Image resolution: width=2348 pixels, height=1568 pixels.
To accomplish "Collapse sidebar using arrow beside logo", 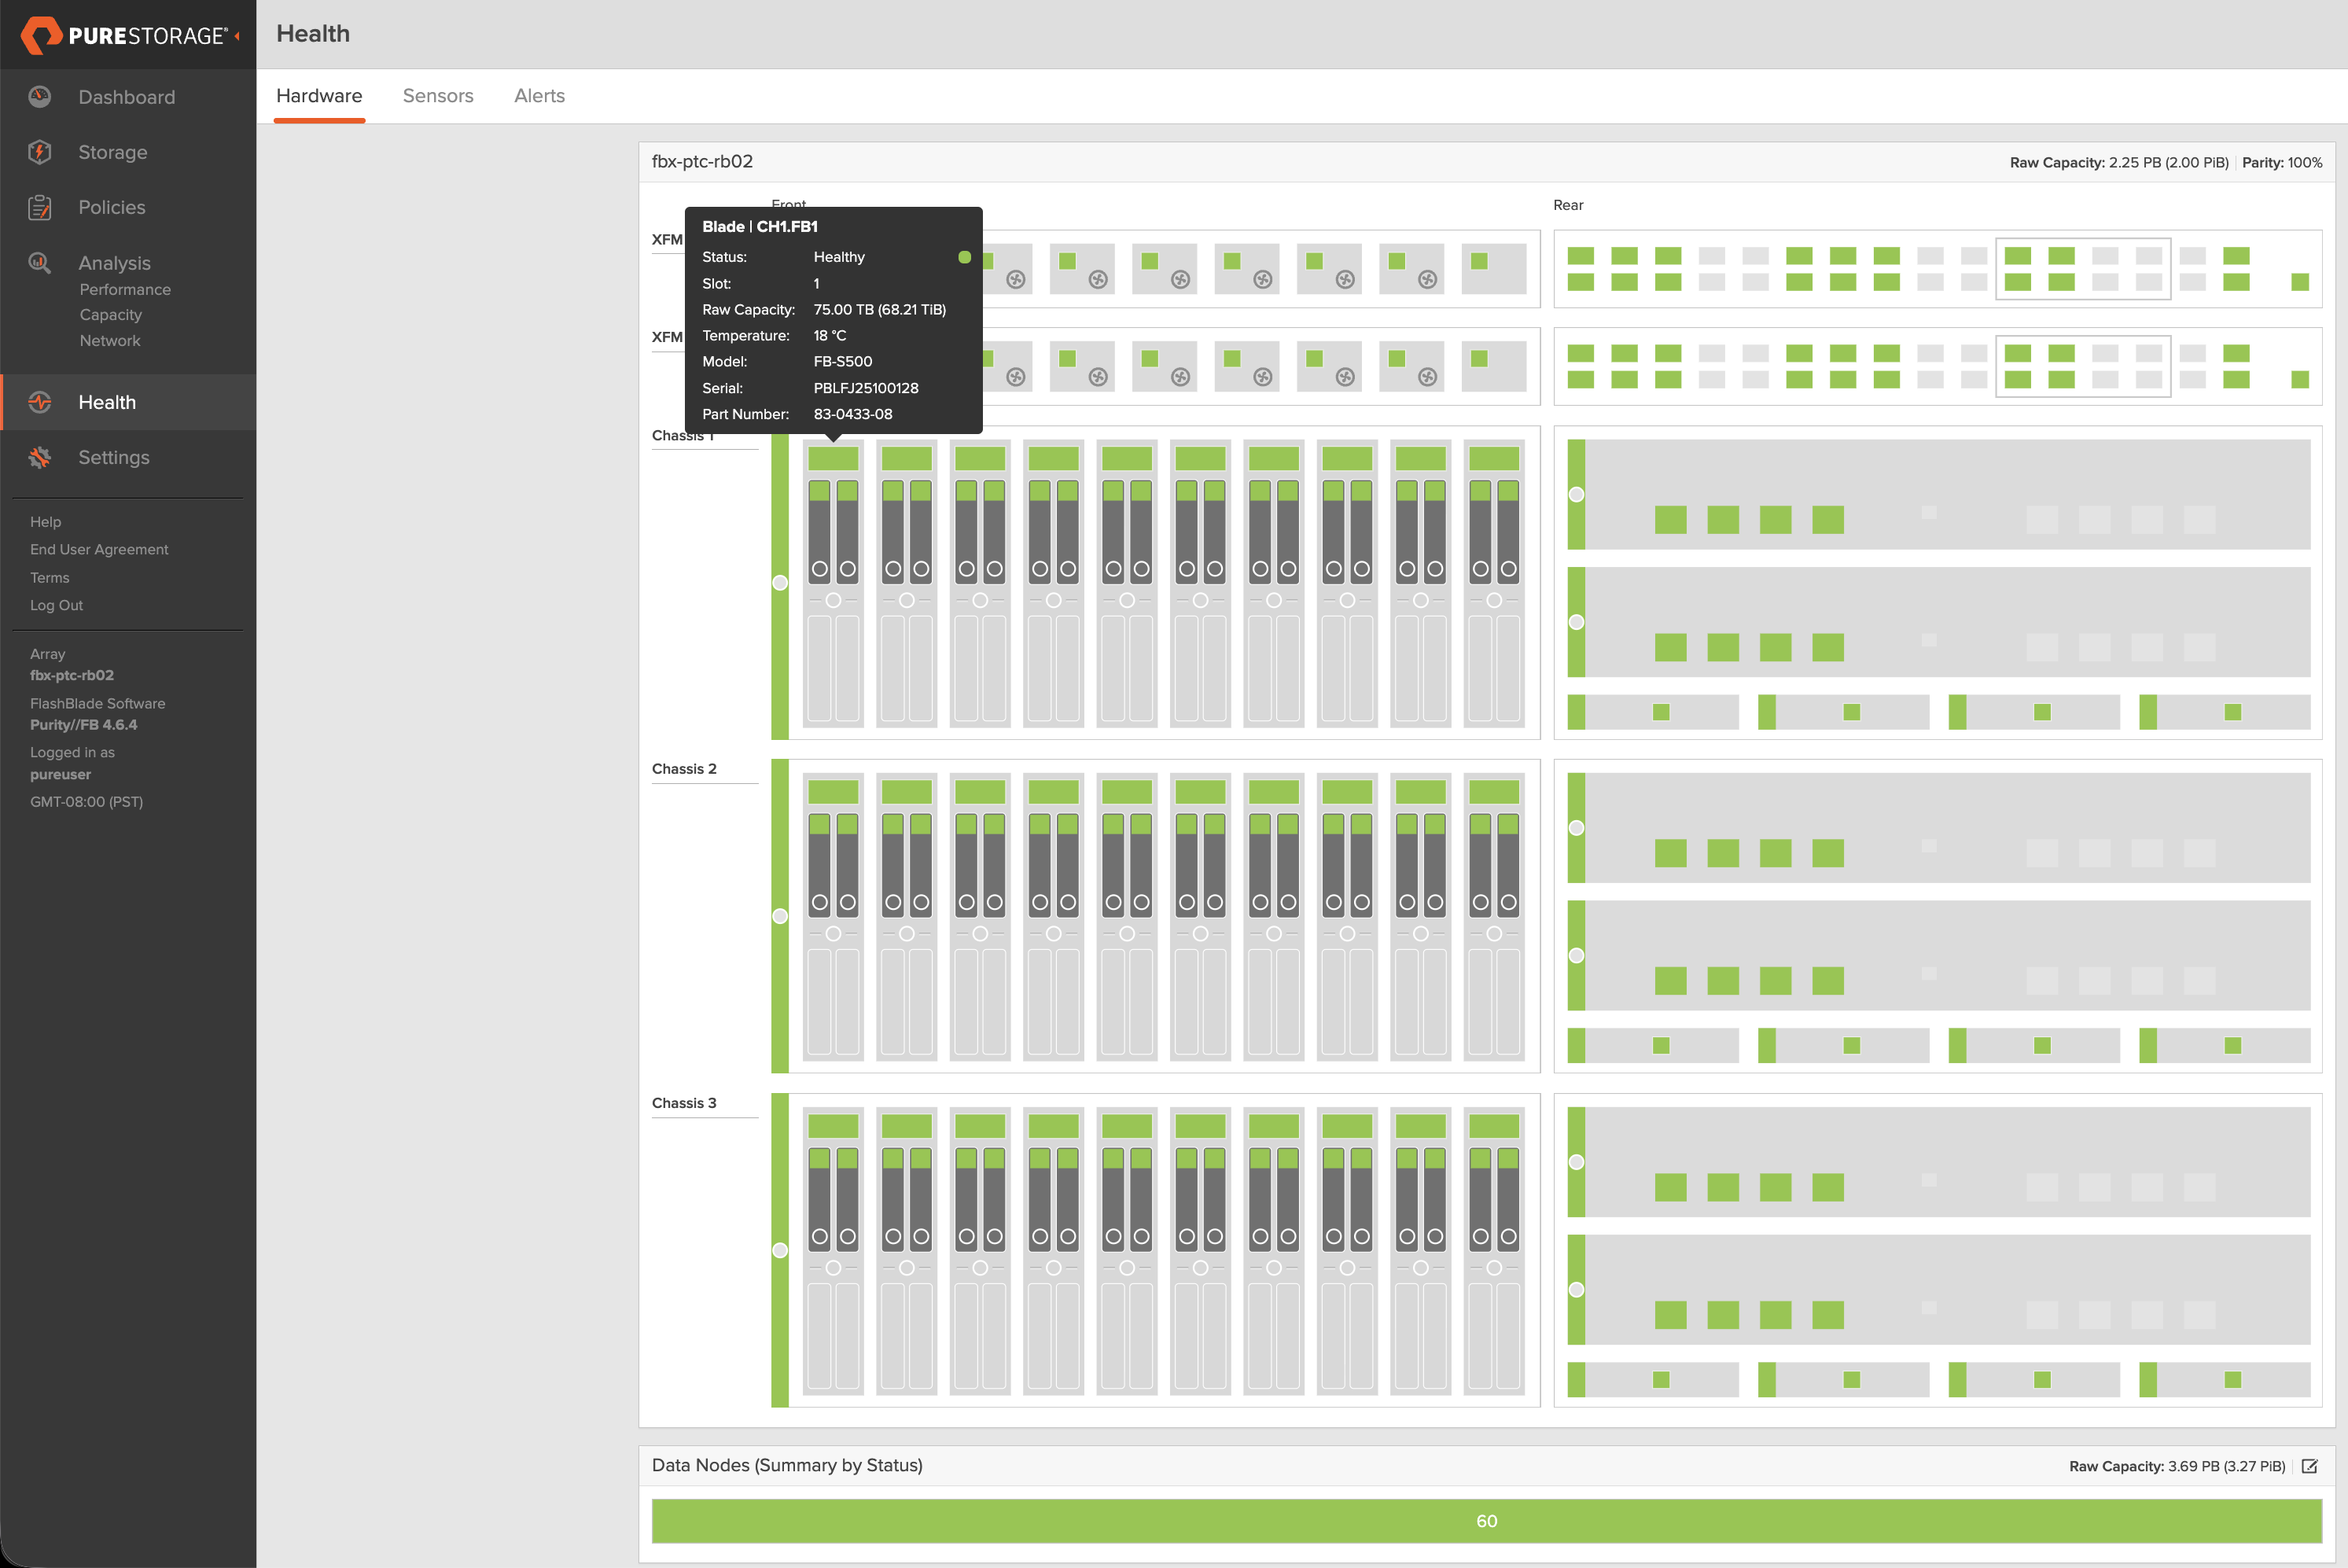I will 238,36.
